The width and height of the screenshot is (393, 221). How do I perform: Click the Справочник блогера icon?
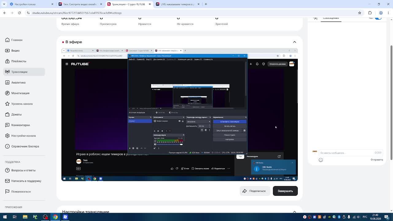7,146
